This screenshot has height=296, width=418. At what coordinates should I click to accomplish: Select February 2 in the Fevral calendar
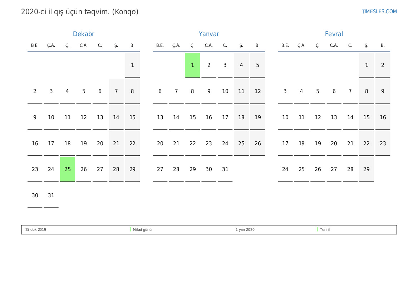point(383,65)
